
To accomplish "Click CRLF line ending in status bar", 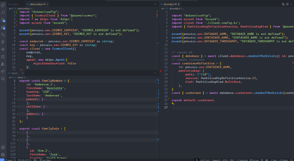I will (232, 160).
